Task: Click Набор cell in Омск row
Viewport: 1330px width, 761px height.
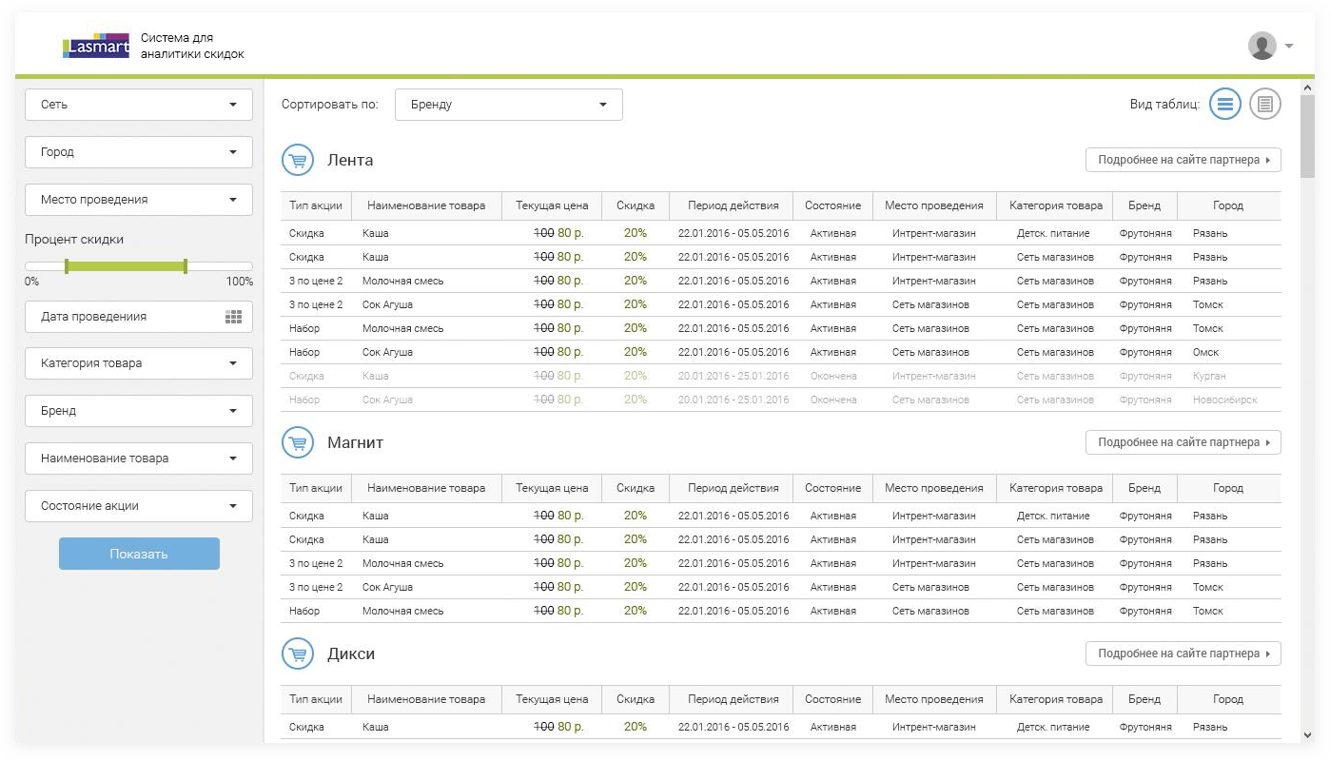Action: [304, 352]
